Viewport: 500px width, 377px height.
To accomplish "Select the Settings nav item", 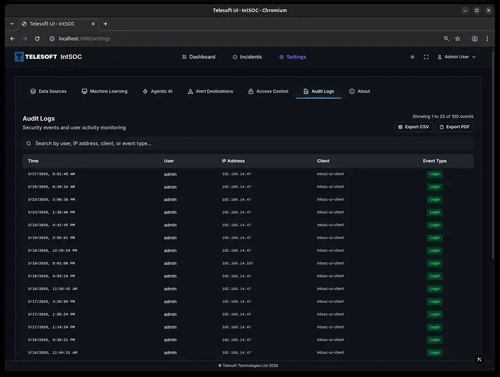I will click(x=293, y=57).
